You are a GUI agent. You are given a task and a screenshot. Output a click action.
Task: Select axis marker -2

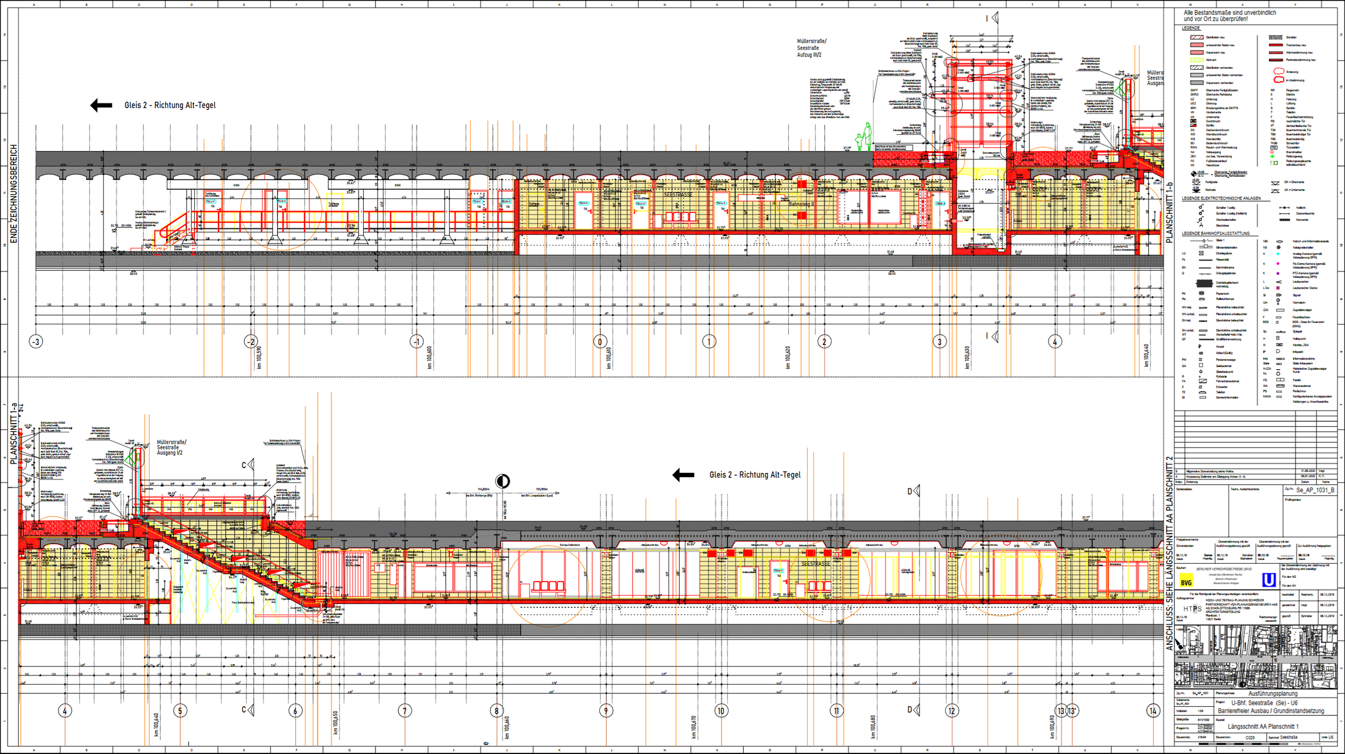point(251,342)
